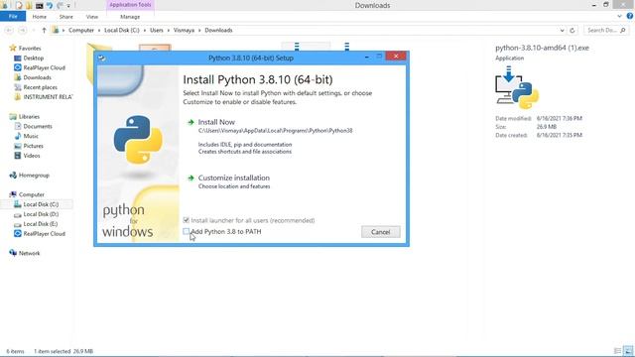Click Favorites star icon

point(13,49)
